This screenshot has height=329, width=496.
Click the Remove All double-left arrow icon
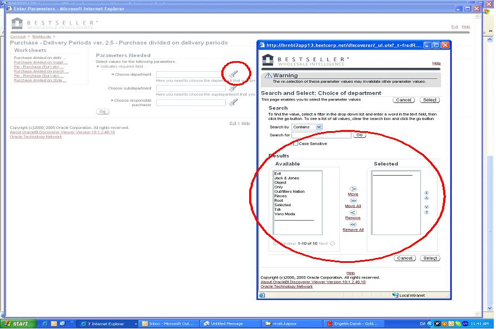click(353, 225)
